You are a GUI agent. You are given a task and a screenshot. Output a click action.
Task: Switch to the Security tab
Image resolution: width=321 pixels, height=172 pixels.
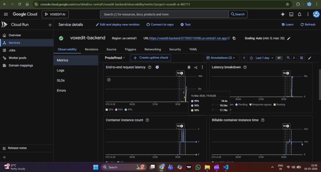pyautogui.click(x=175, y=49)
